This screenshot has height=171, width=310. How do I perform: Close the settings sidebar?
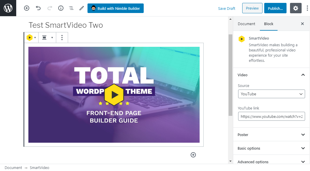pyautogui.click(x=302, y=24)
